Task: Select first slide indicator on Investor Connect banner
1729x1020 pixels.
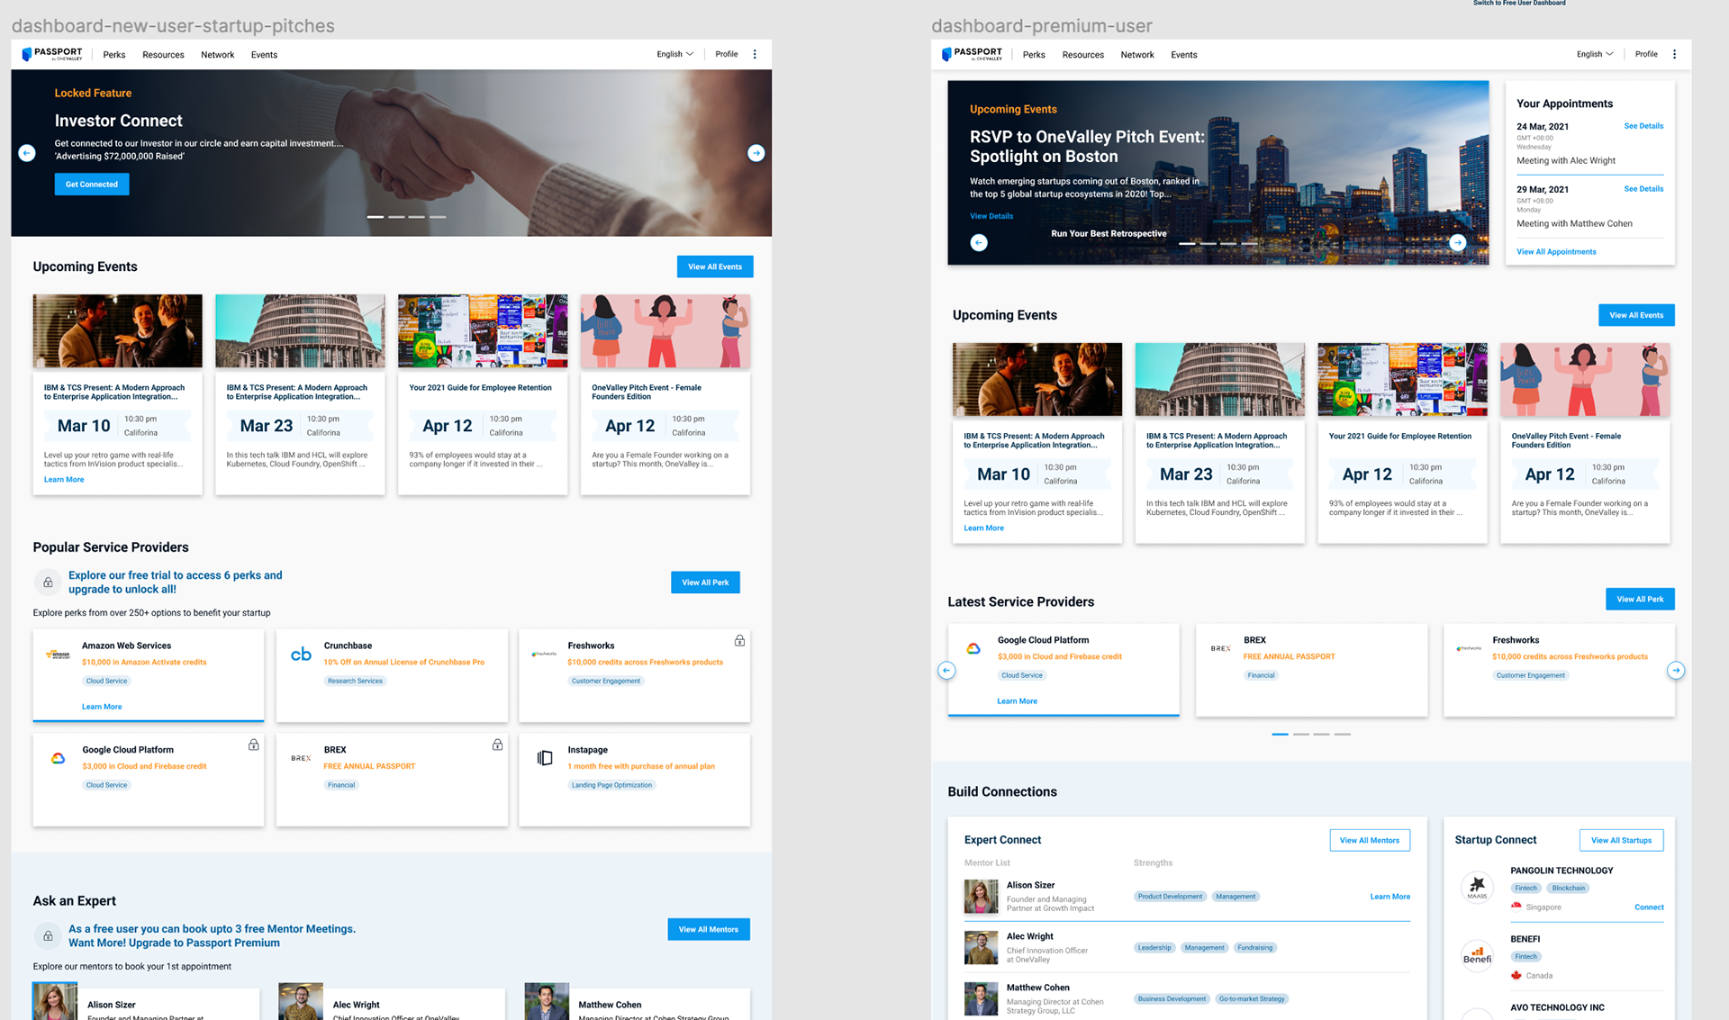Action: tap(376, 217)
